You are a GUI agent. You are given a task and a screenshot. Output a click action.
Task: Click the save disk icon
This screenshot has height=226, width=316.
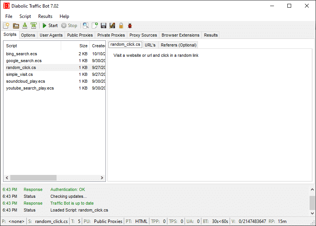click(x=103, y=25)
